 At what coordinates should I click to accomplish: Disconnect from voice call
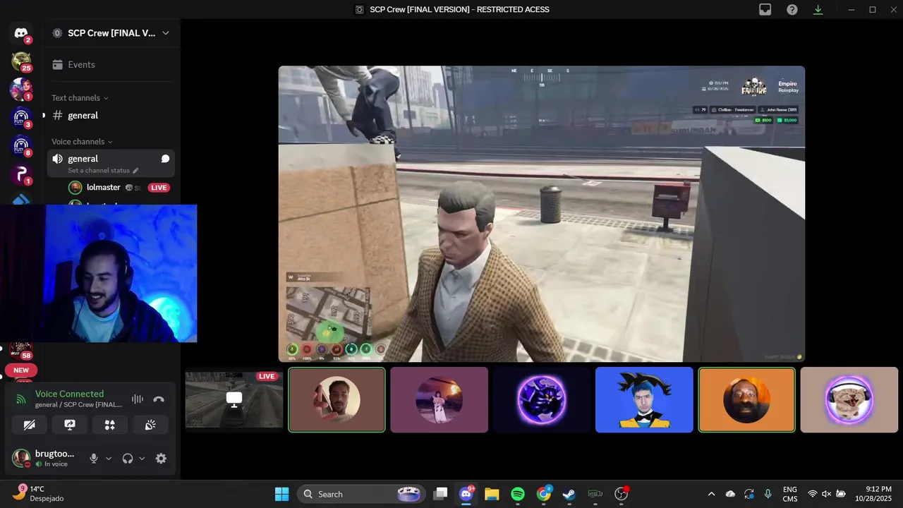[x=159, y=399]
